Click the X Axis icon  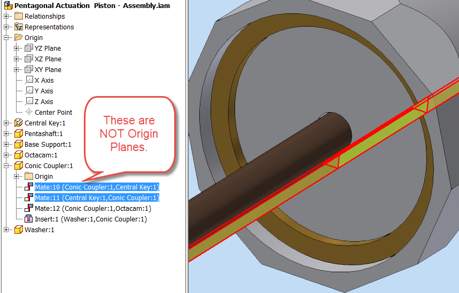28,80
